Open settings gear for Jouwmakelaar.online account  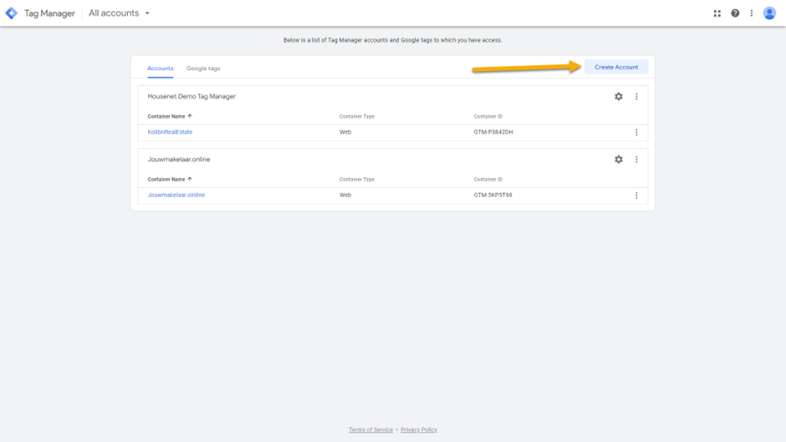619,160
